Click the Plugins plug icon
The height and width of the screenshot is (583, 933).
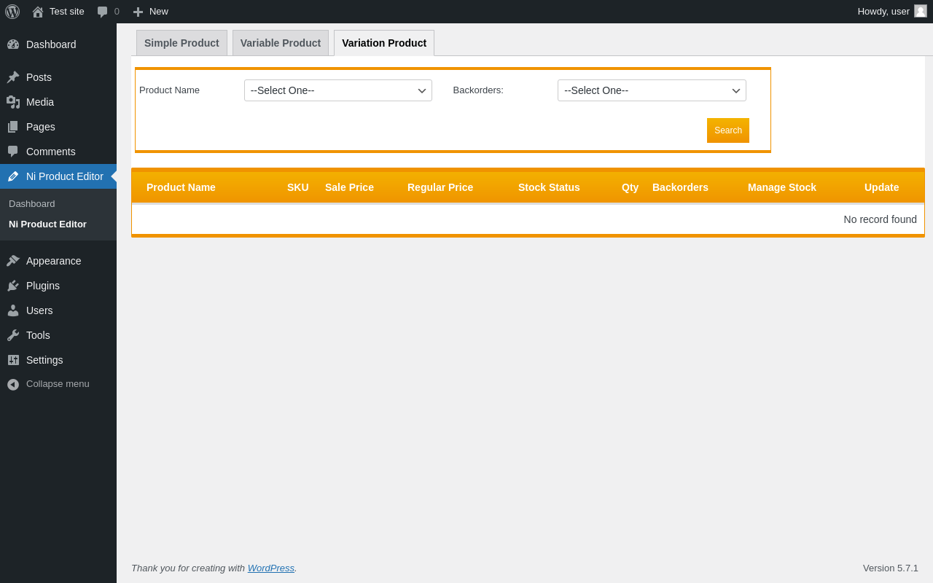pos(13,286)
